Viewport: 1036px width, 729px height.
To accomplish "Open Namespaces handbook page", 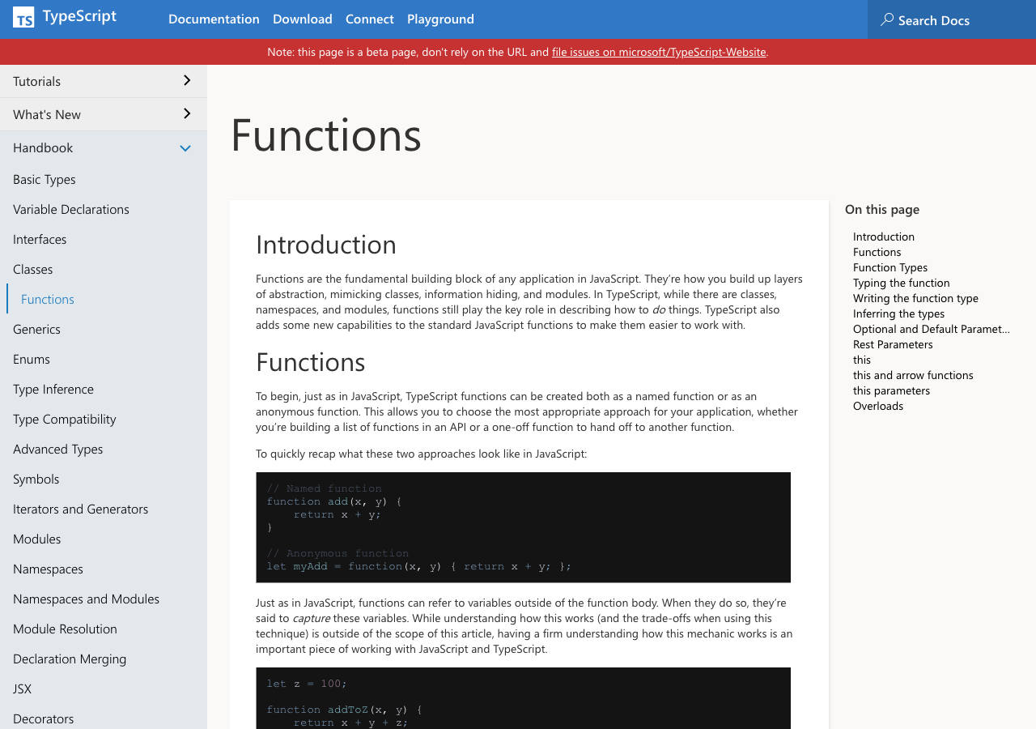I will (x=49, y=569).
